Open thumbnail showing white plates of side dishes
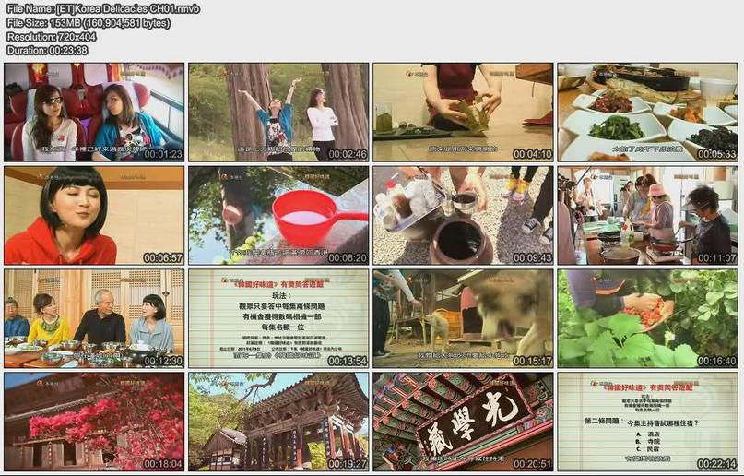 pyautogui.click(x=647, y=113)
